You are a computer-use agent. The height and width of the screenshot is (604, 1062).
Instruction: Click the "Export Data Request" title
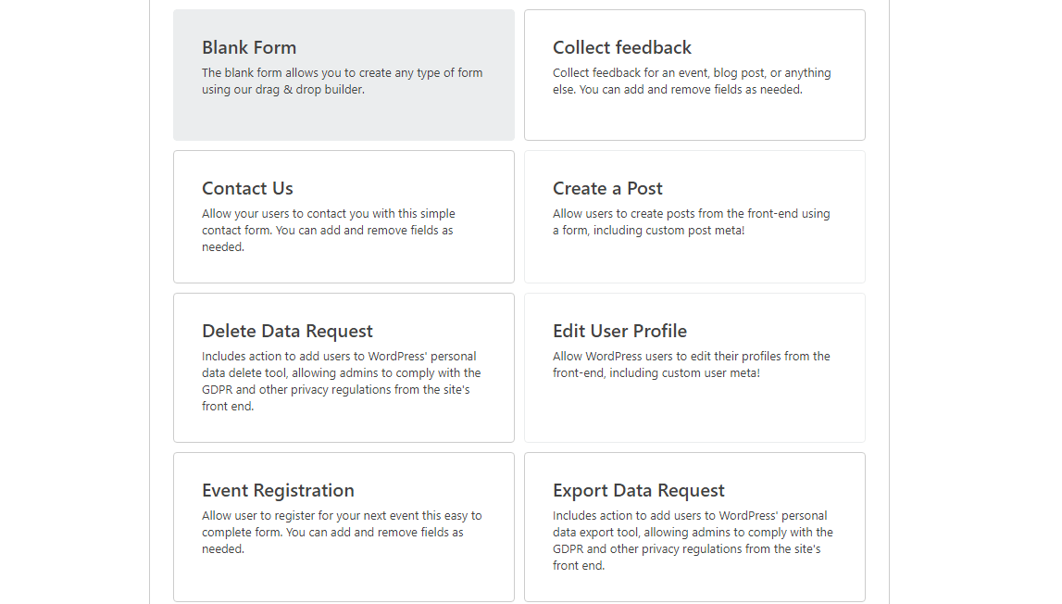[639, 490]
